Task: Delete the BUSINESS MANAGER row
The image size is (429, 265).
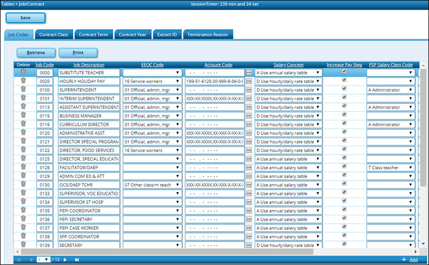Action: (23, 115)
